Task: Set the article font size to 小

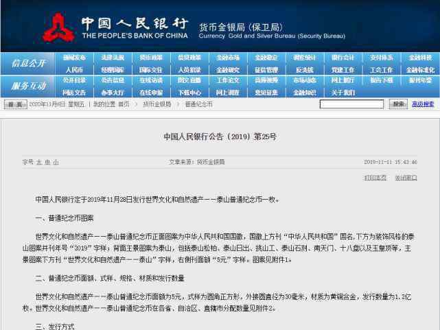Action: coord(56,162)
